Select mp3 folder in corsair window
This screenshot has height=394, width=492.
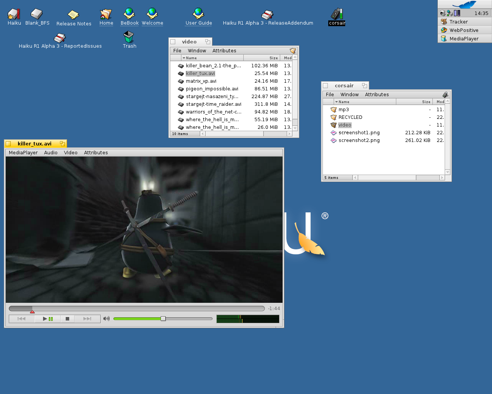click(x=344, y=110)
